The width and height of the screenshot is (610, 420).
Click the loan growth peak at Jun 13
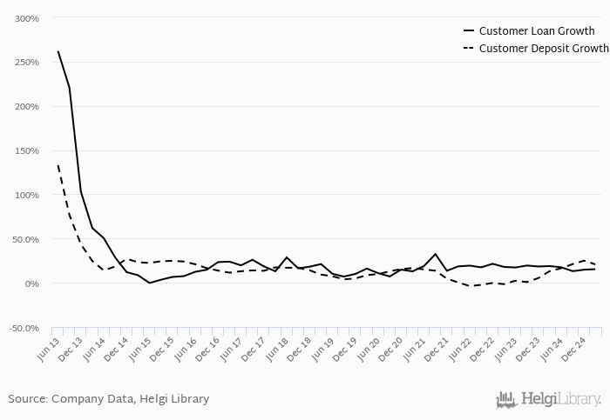click(x=58, y=51)
